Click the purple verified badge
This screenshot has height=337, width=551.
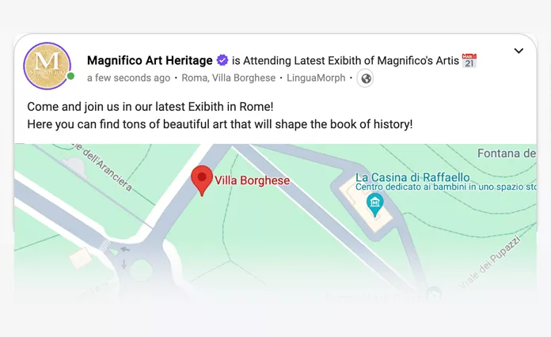click(223, 60)
